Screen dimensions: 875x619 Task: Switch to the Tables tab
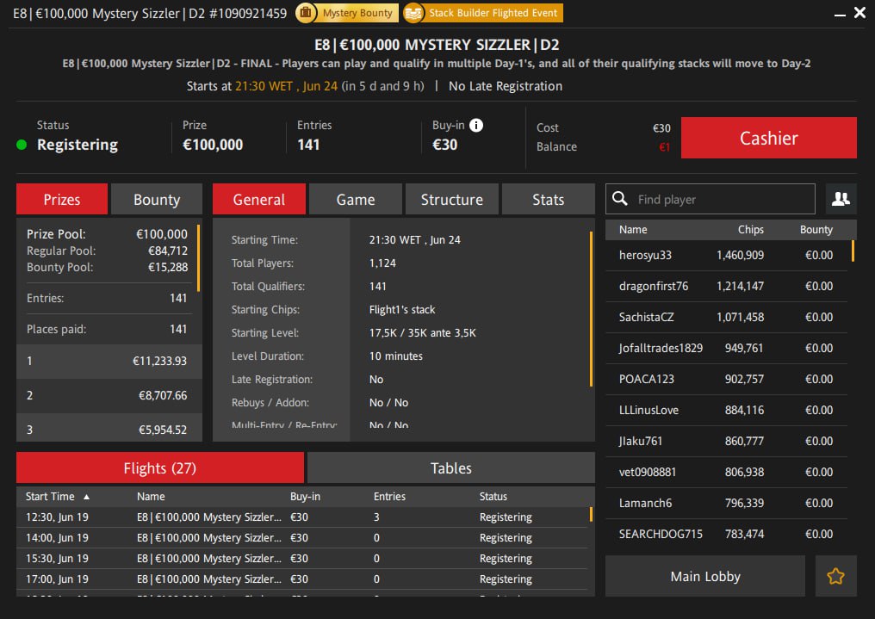(x=451, y=467)
